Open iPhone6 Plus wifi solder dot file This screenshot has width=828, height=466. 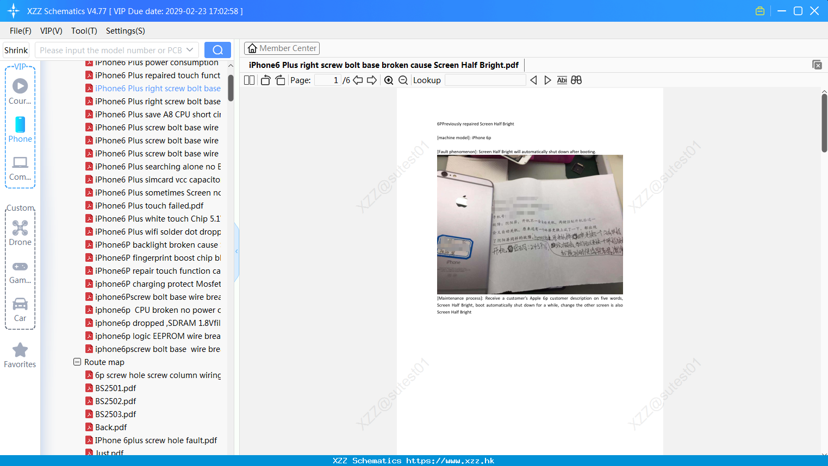[153, 232]
